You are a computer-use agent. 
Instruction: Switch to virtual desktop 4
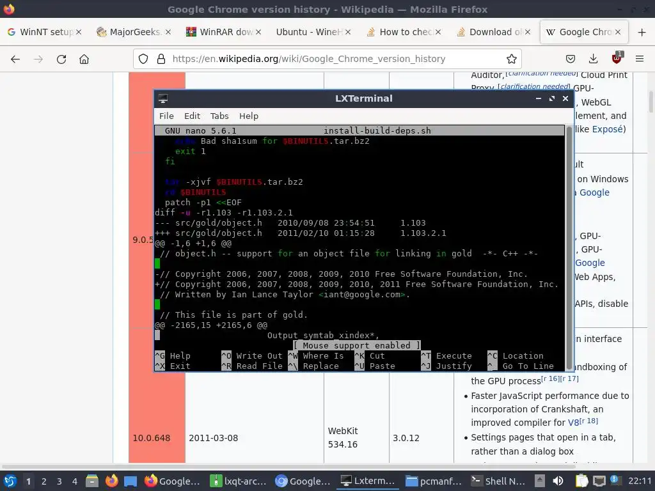[75, 481]
